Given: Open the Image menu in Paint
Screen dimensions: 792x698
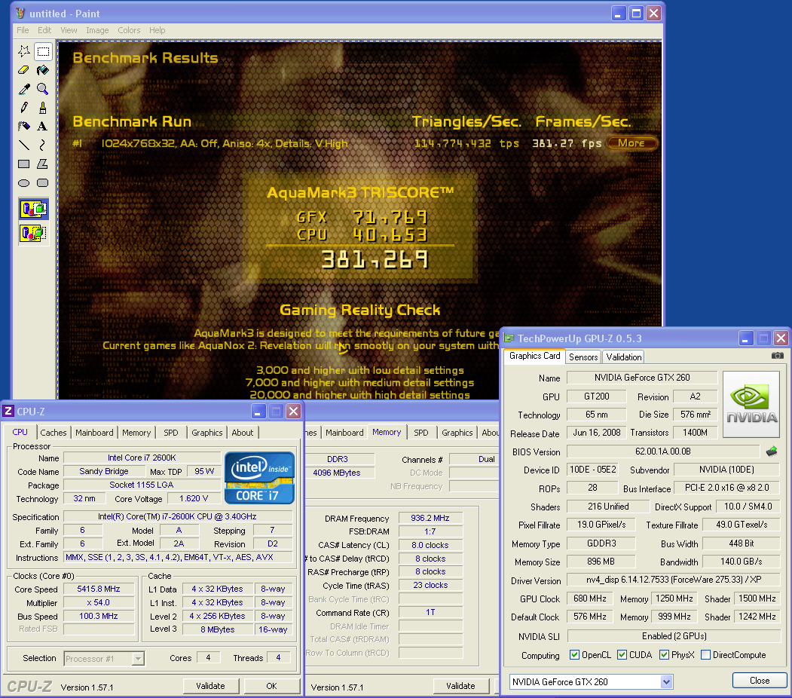Looking at the screenshot, I should (97, 30).
